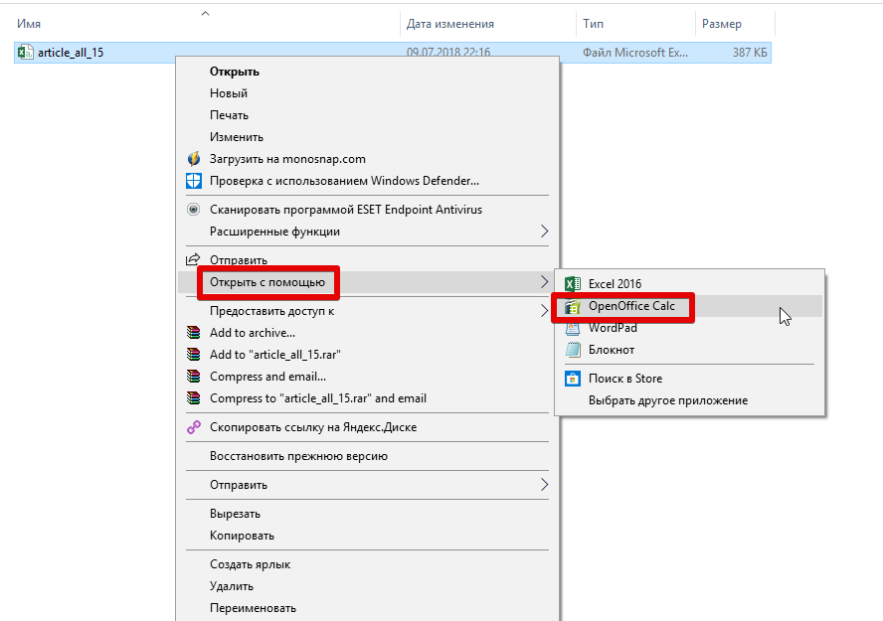Click the Excel 2016 app icon
Viewport: 883px width, 621px height.
[573, 284]
